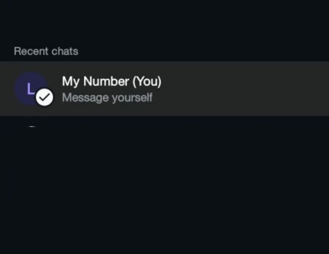Deselect the checked My Number contact
This screenshot has height=254, width=329.
pyautogui.click(x=45, y=97)
